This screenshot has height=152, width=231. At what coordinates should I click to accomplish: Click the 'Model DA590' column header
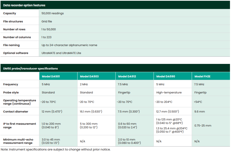165,76
